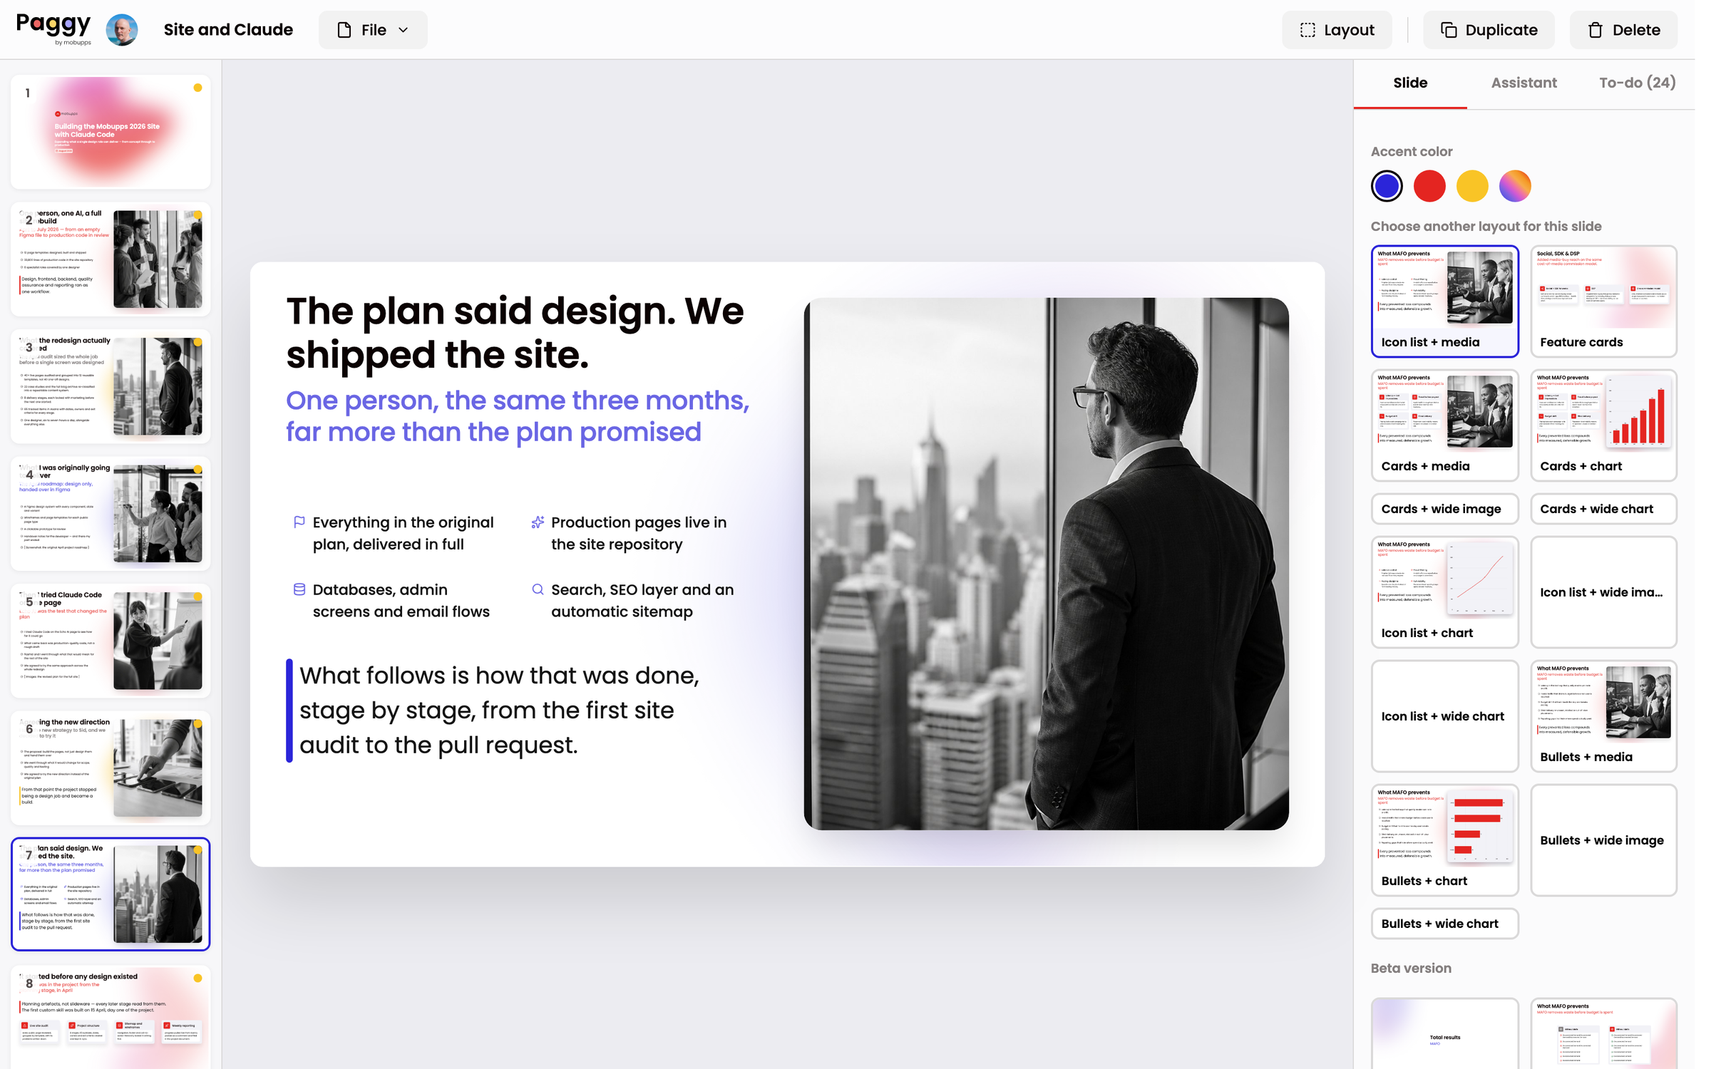Click the search icon beside SEO layer item

tap(538, 589)
